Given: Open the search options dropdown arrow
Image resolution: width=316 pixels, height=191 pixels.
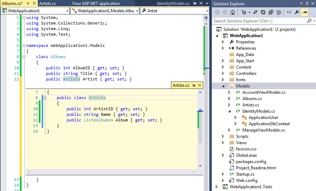Looking at the screenshot, I should click(x=314, y=21).
